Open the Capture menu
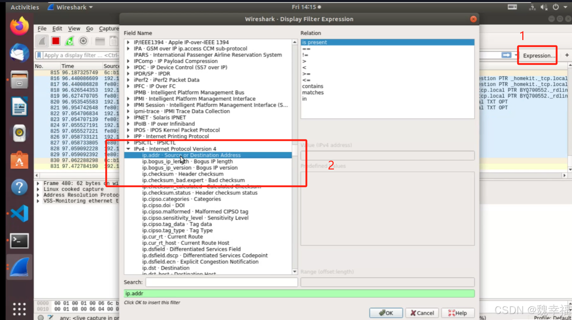 [109, 29]
